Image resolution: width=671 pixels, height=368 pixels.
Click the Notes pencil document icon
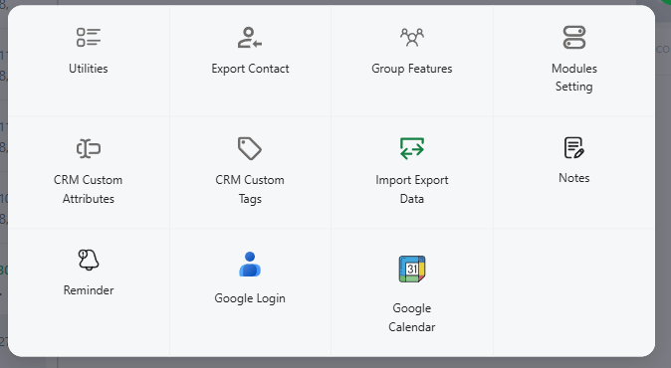click(x=573, y=147)
